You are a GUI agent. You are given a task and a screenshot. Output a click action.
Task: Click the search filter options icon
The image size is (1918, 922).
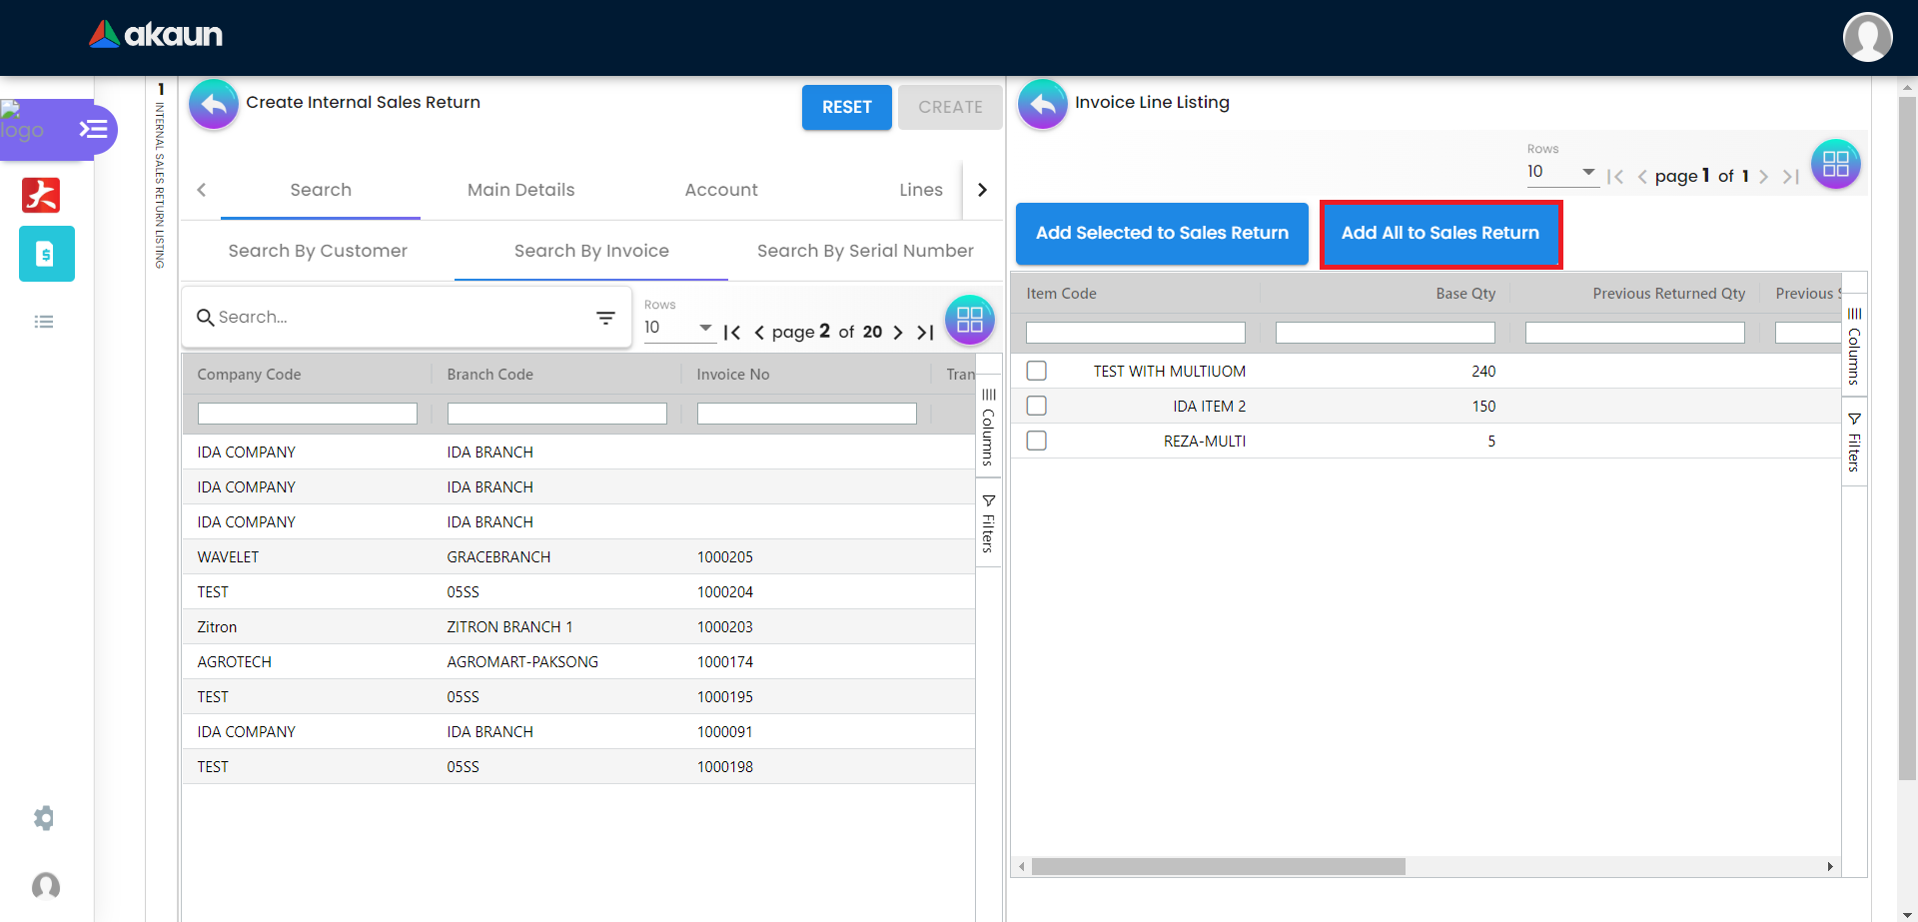click(605, 318)
